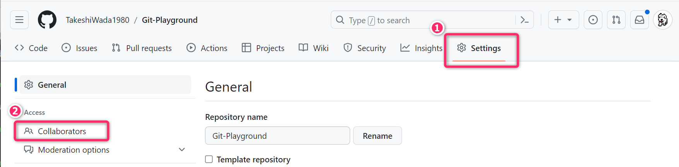The width and height of the screenshot is (679, 167).
Task: Open the Issues tab
Action: point(80,48)
